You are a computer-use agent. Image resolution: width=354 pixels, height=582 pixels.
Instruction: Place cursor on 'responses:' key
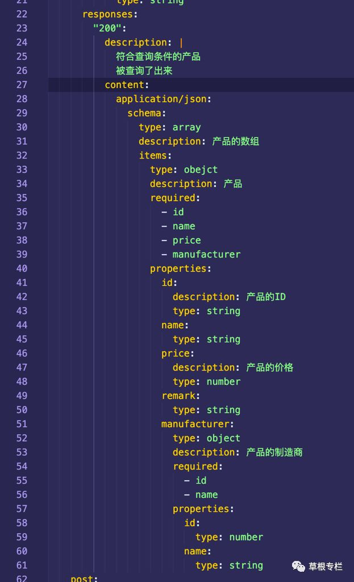coord(110,14)
